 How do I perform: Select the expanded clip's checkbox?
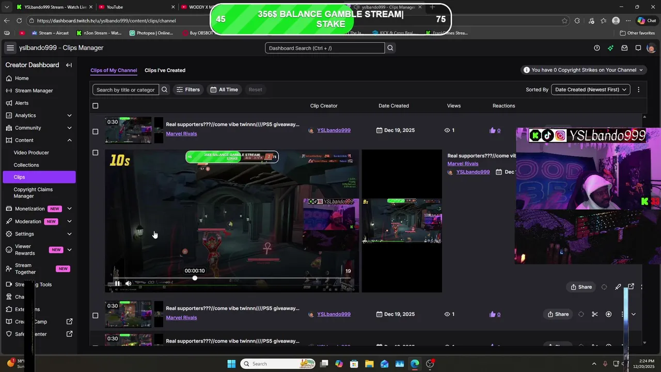(95, 152)
